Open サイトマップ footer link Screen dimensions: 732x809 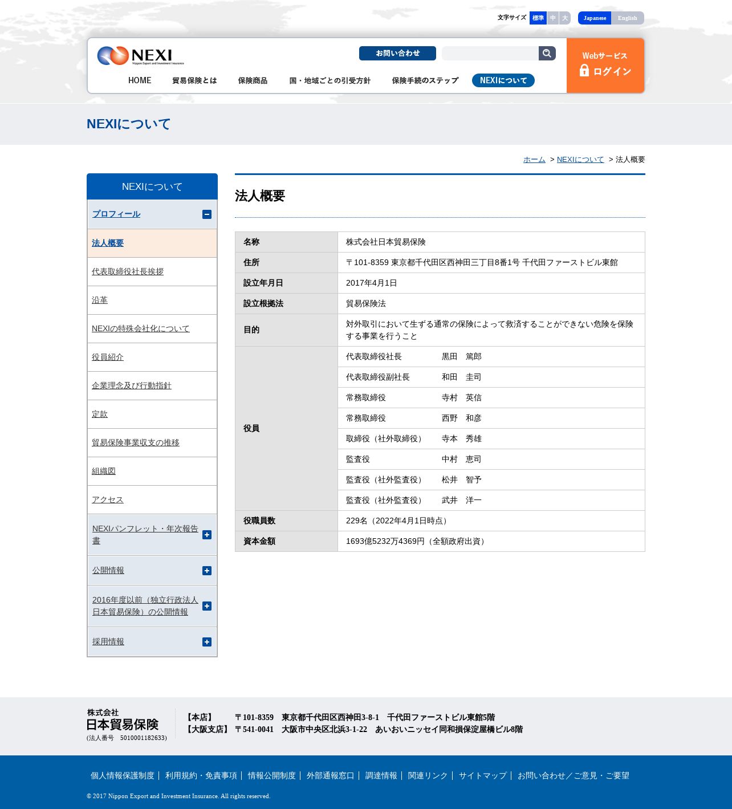pos(483,775)
